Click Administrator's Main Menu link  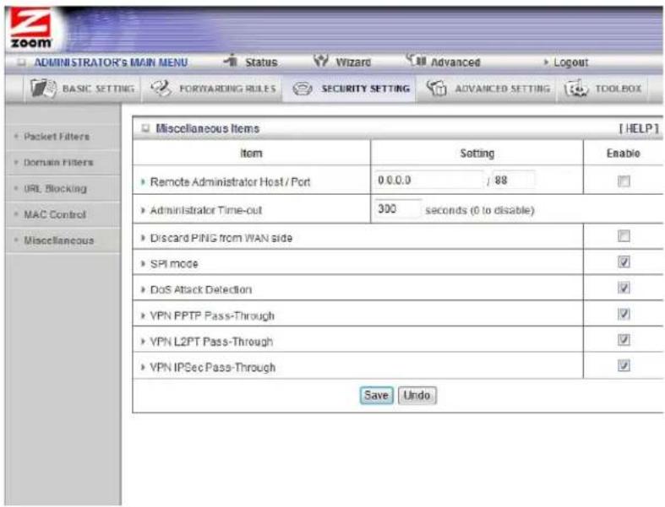click(111, 62)
